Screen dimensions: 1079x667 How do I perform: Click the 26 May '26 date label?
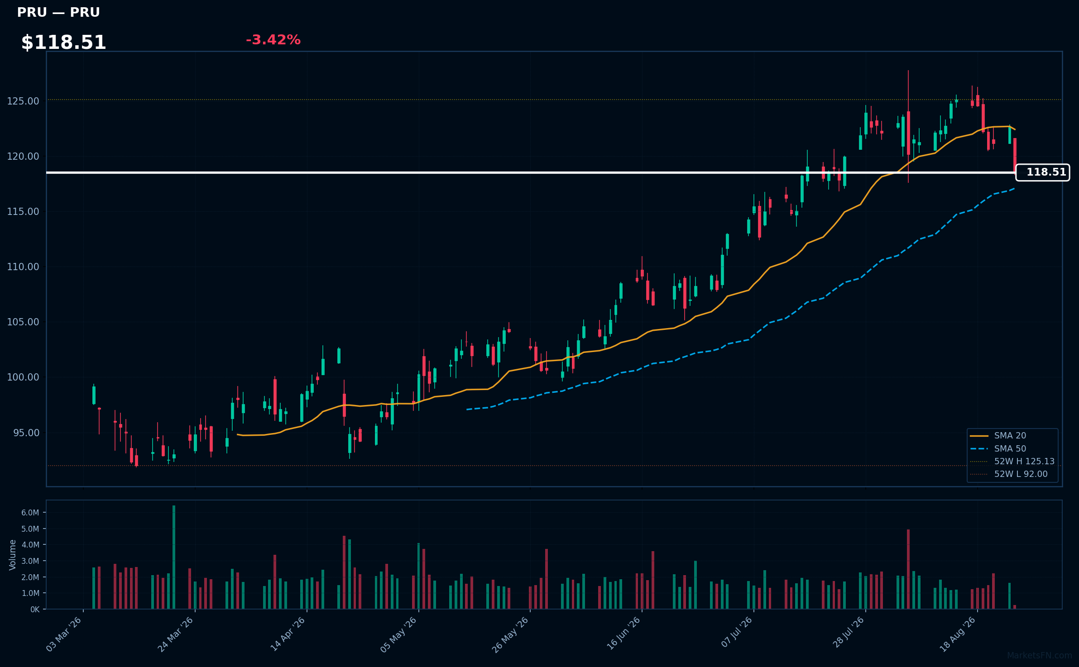tap(510, 634)
